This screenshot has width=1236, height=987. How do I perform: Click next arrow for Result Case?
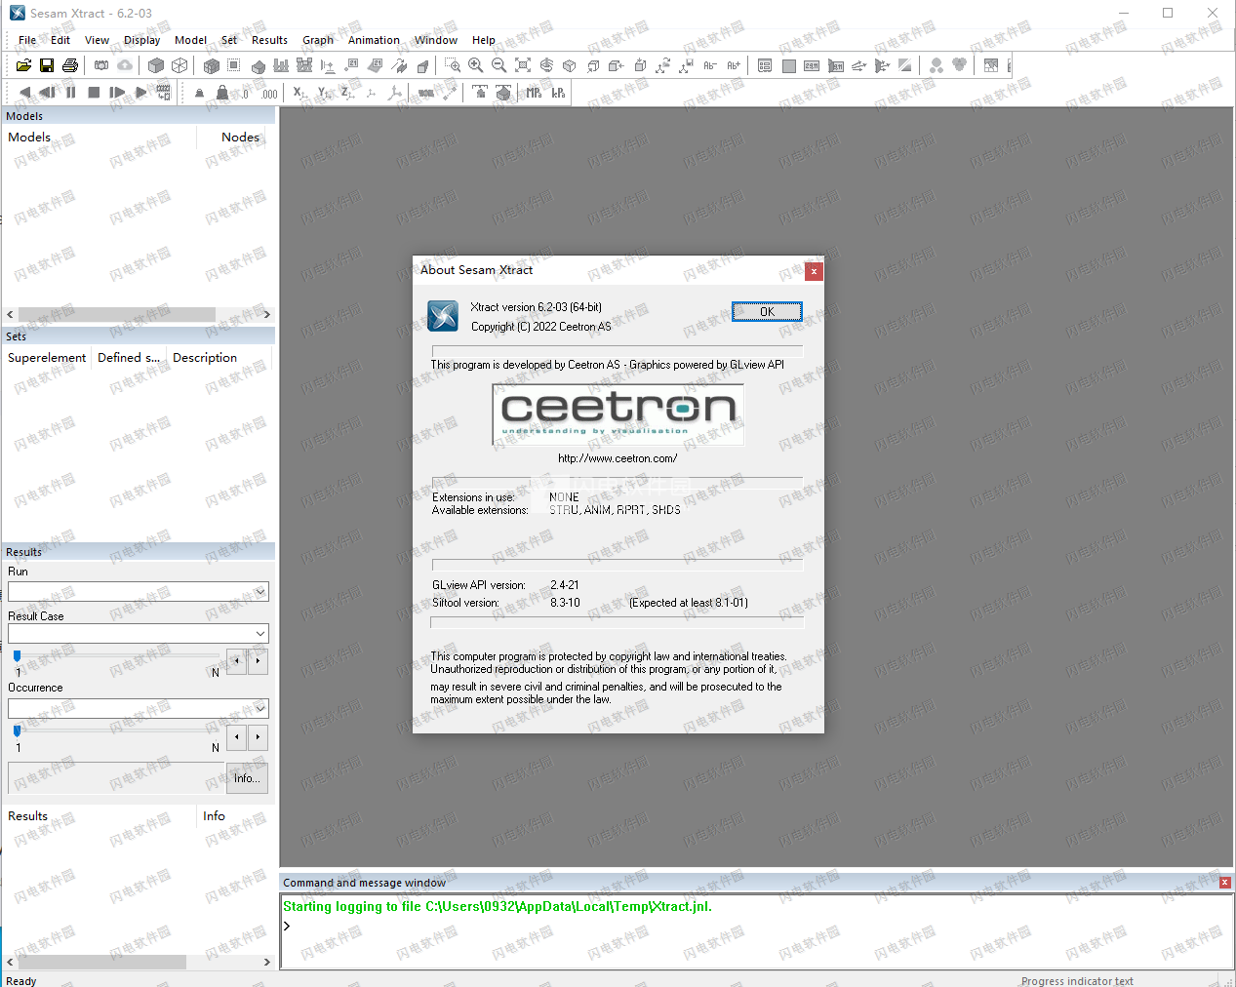[258, 661]
